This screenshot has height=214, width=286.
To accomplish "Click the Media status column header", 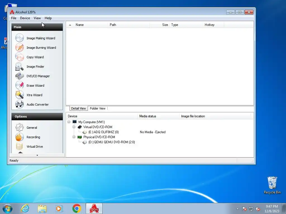I will click(x=158, y=116).
